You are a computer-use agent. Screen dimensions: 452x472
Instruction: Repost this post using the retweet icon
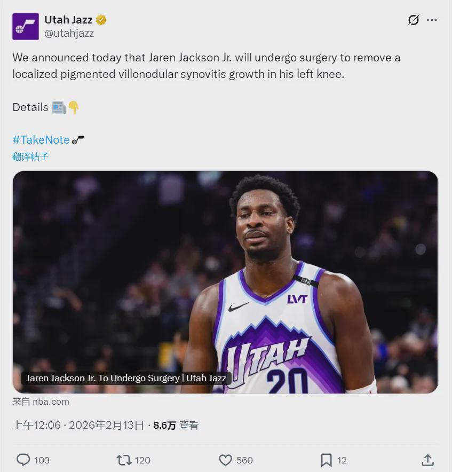pyautogui.click(x=124, y=460)
